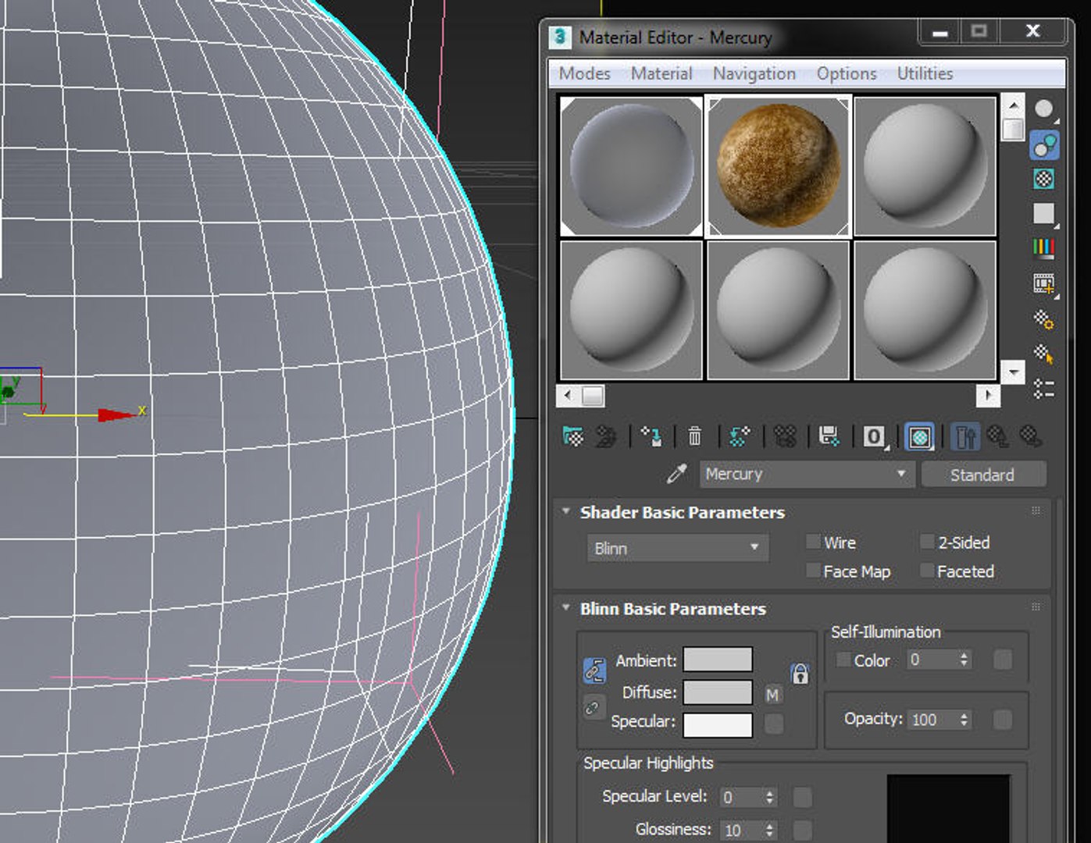Image resolution: width=1091 pixels, height=843 pixels.
Task: Open the Navigation menu
Action: (754, 73)
